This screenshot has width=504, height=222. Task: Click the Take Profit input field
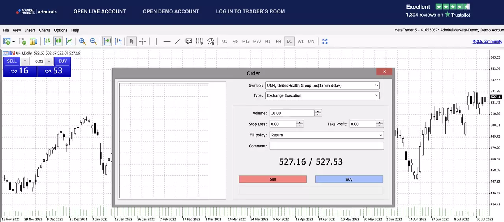tap(363, 124)
